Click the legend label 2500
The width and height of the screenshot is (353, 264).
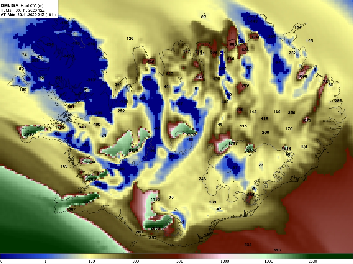(x=313, y=261)
